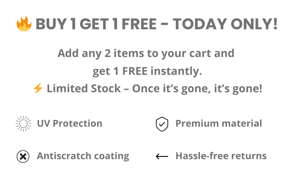The image size is (295, 175).
Task: Click the left arrow returns icon
Action: pos(162,156)
